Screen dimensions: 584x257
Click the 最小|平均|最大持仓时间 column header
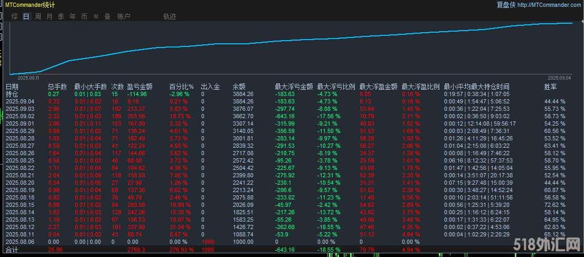[x=476, y=87]
